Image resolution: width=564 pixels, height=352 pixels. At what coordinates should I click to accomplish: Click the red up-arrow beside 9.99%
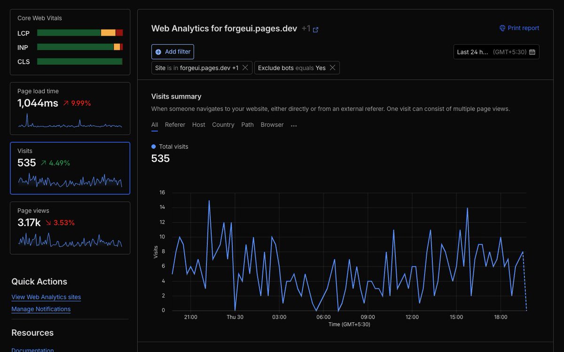[x=65, y=103]
